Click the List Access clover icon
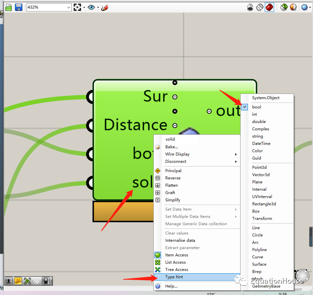The height and width of the screenshot is (295, 313). [x=158, y=262]
